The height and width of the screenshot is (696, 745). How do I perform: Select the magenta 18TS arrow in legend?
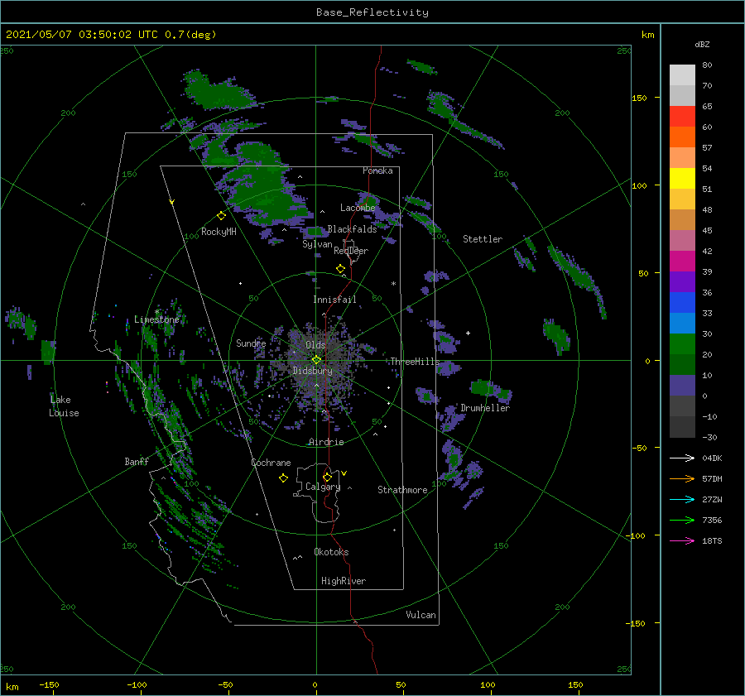pyautogui.click(x=682, y=540)
